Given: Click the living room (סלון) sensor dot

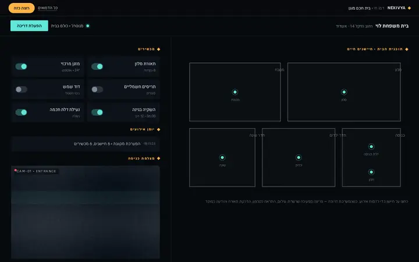Looking at the screenshot, I should [344, 92].
